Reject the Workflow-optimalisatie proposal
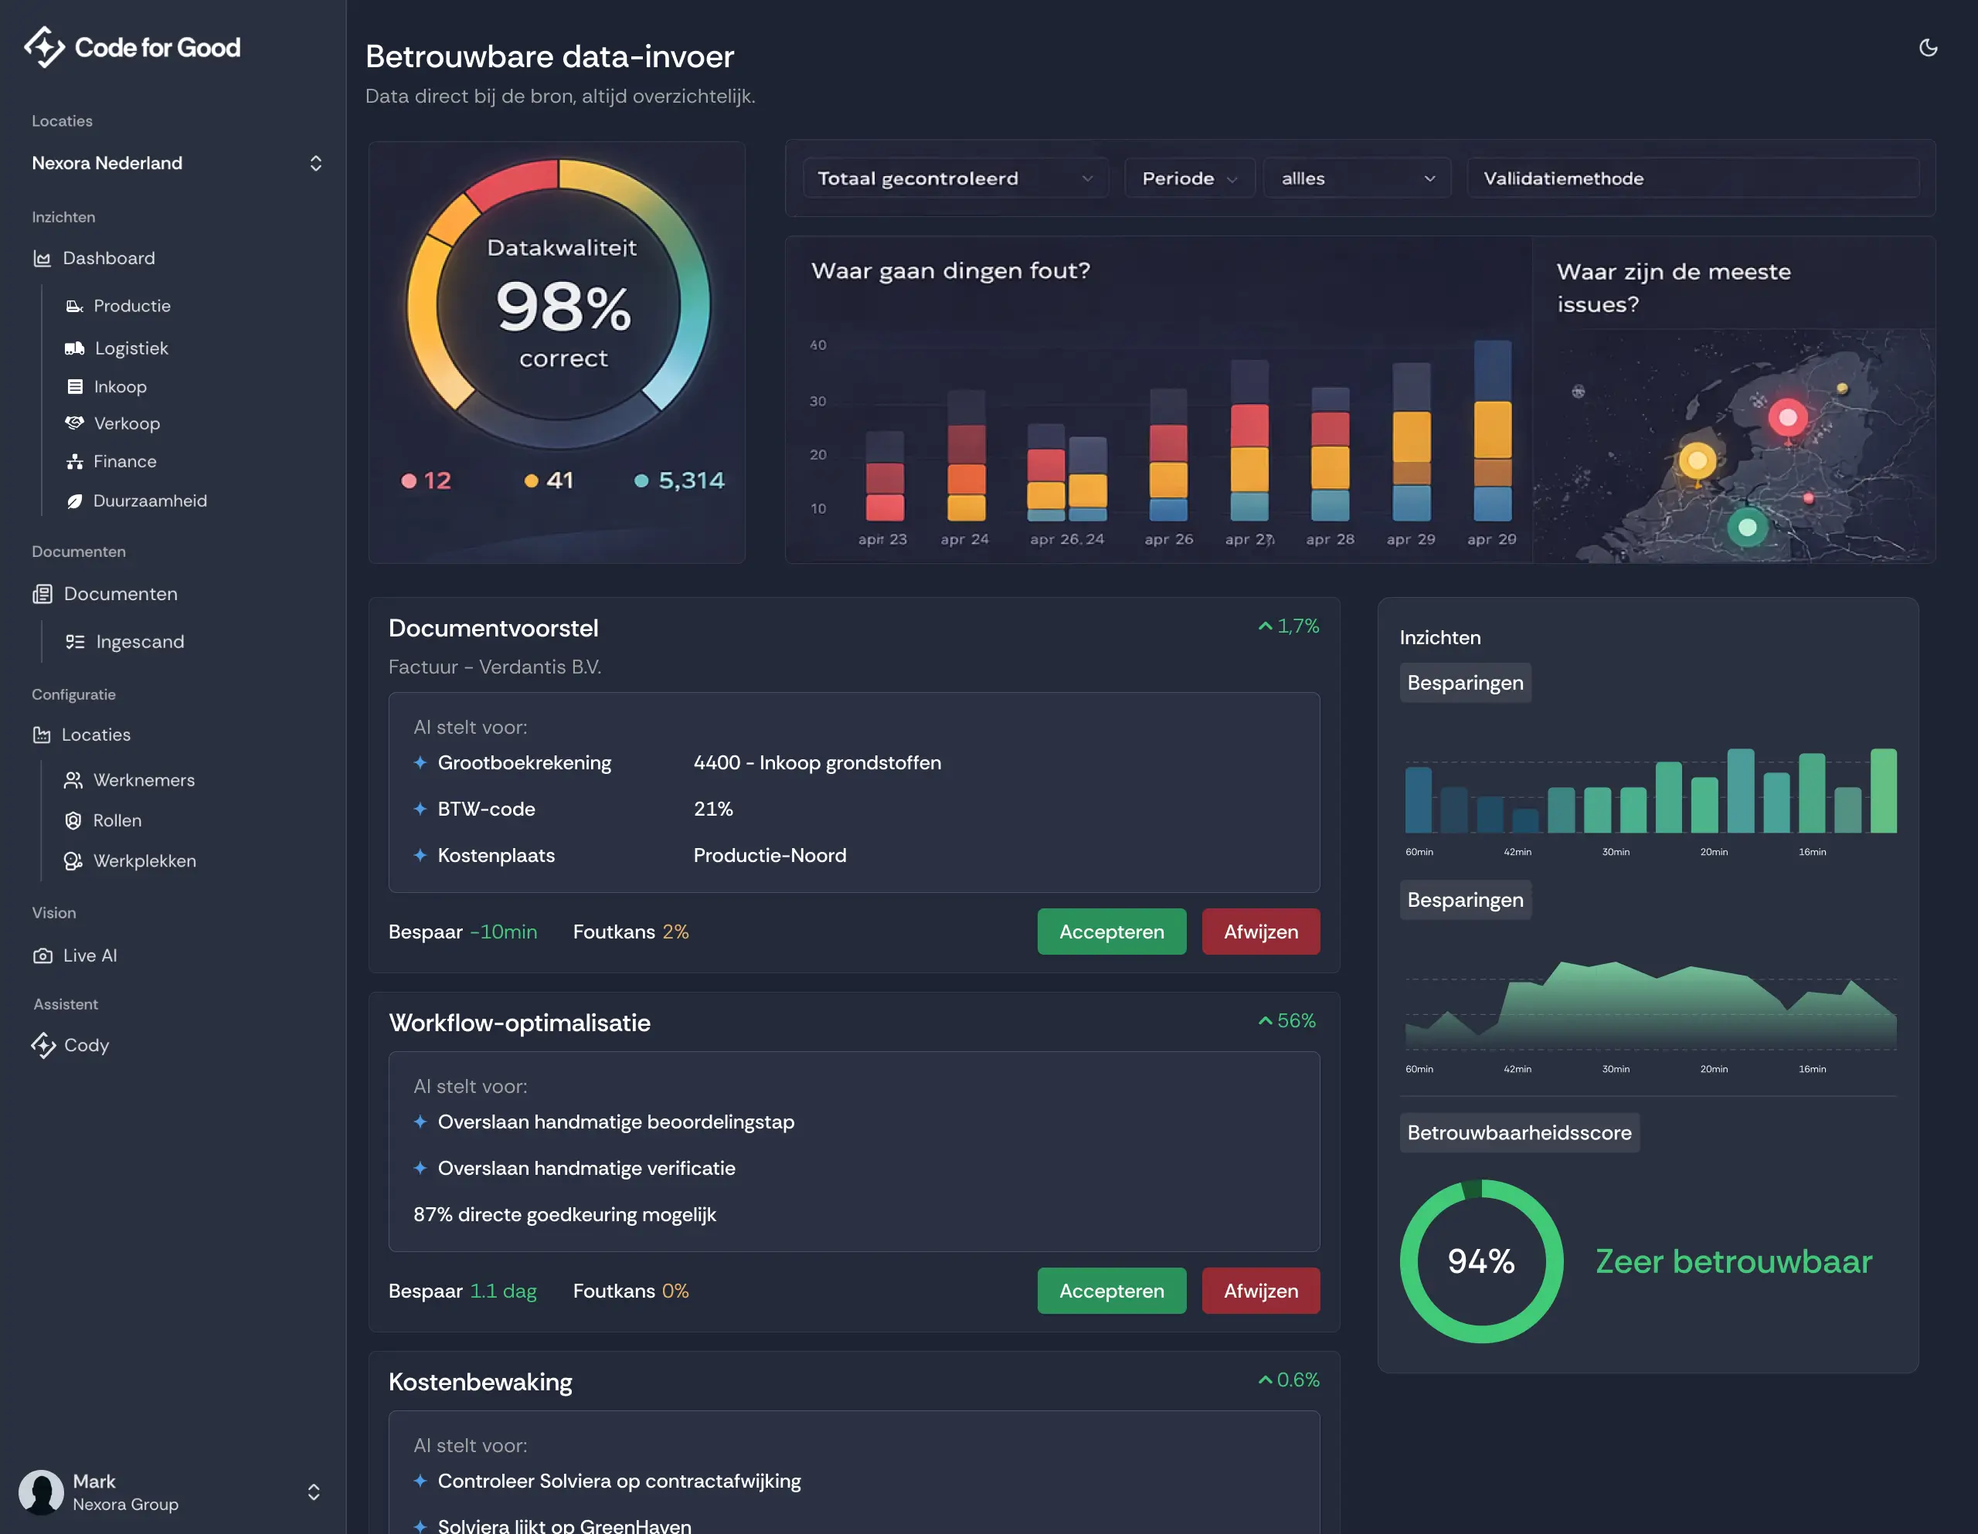1978x1534 pixels. click(x=1259, y=1291)
